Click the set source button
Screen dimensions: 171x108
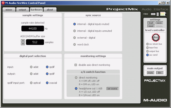(x=113, y=89)
